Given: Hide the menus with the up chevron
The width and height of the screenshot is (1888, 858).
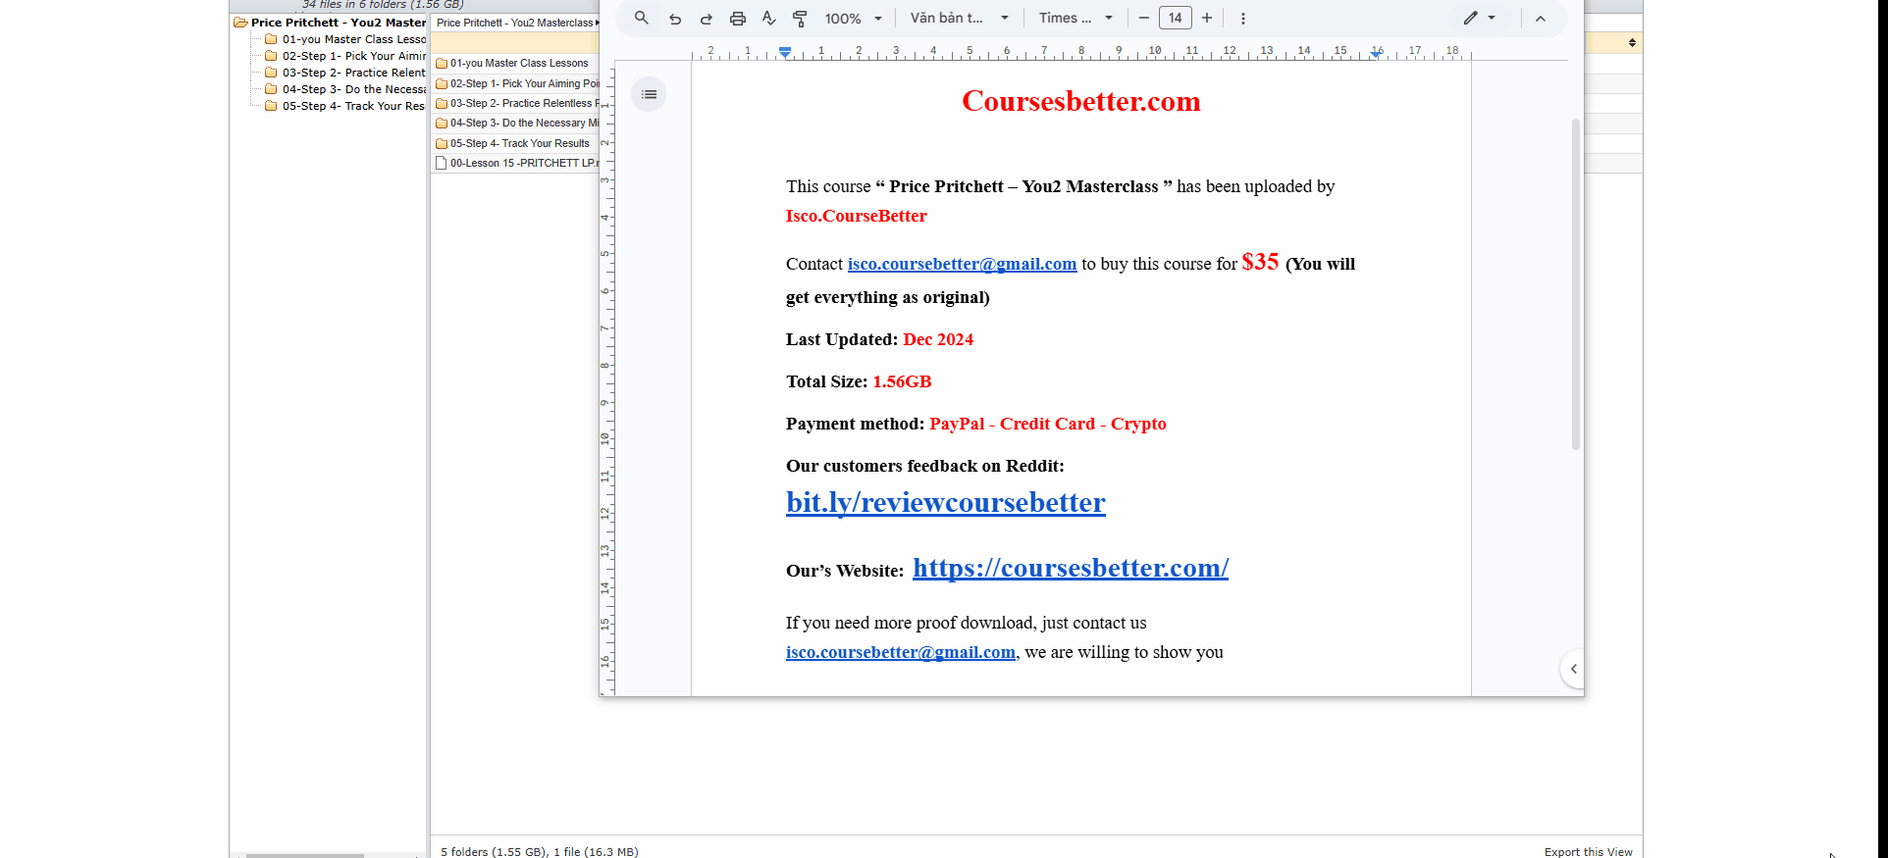Looking at the screenshot, I should [x=1541, y=19].
